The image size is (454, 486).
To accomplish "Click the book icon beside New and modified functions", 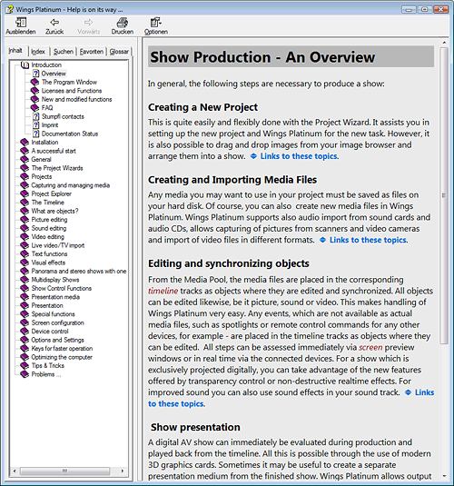I will pyautogui.click(x=35, y=100).
